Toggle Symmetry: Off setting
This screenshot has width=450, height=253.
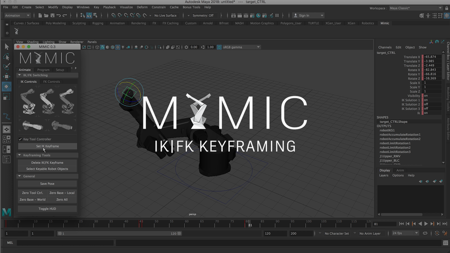[x=203, y=15]
